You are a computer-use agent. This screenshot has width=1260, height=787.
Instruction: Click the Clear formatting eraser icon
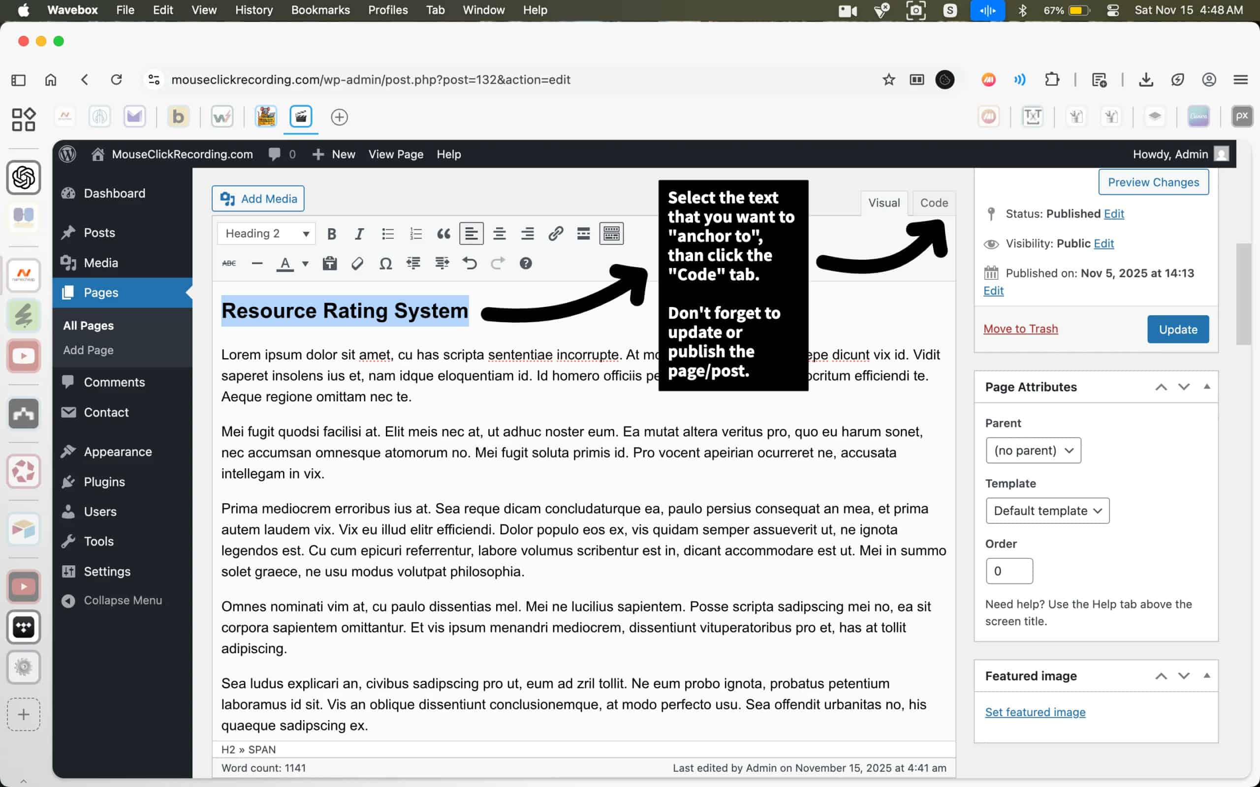tap(357, 263)
